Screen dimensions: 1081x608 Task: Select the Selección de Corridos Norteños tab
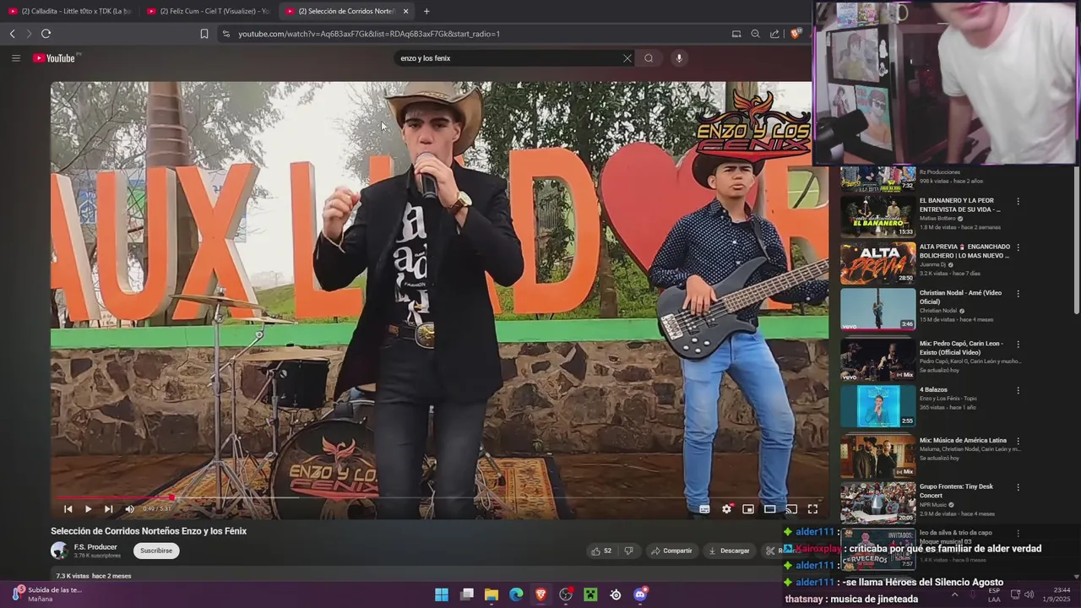pos(340,11)
